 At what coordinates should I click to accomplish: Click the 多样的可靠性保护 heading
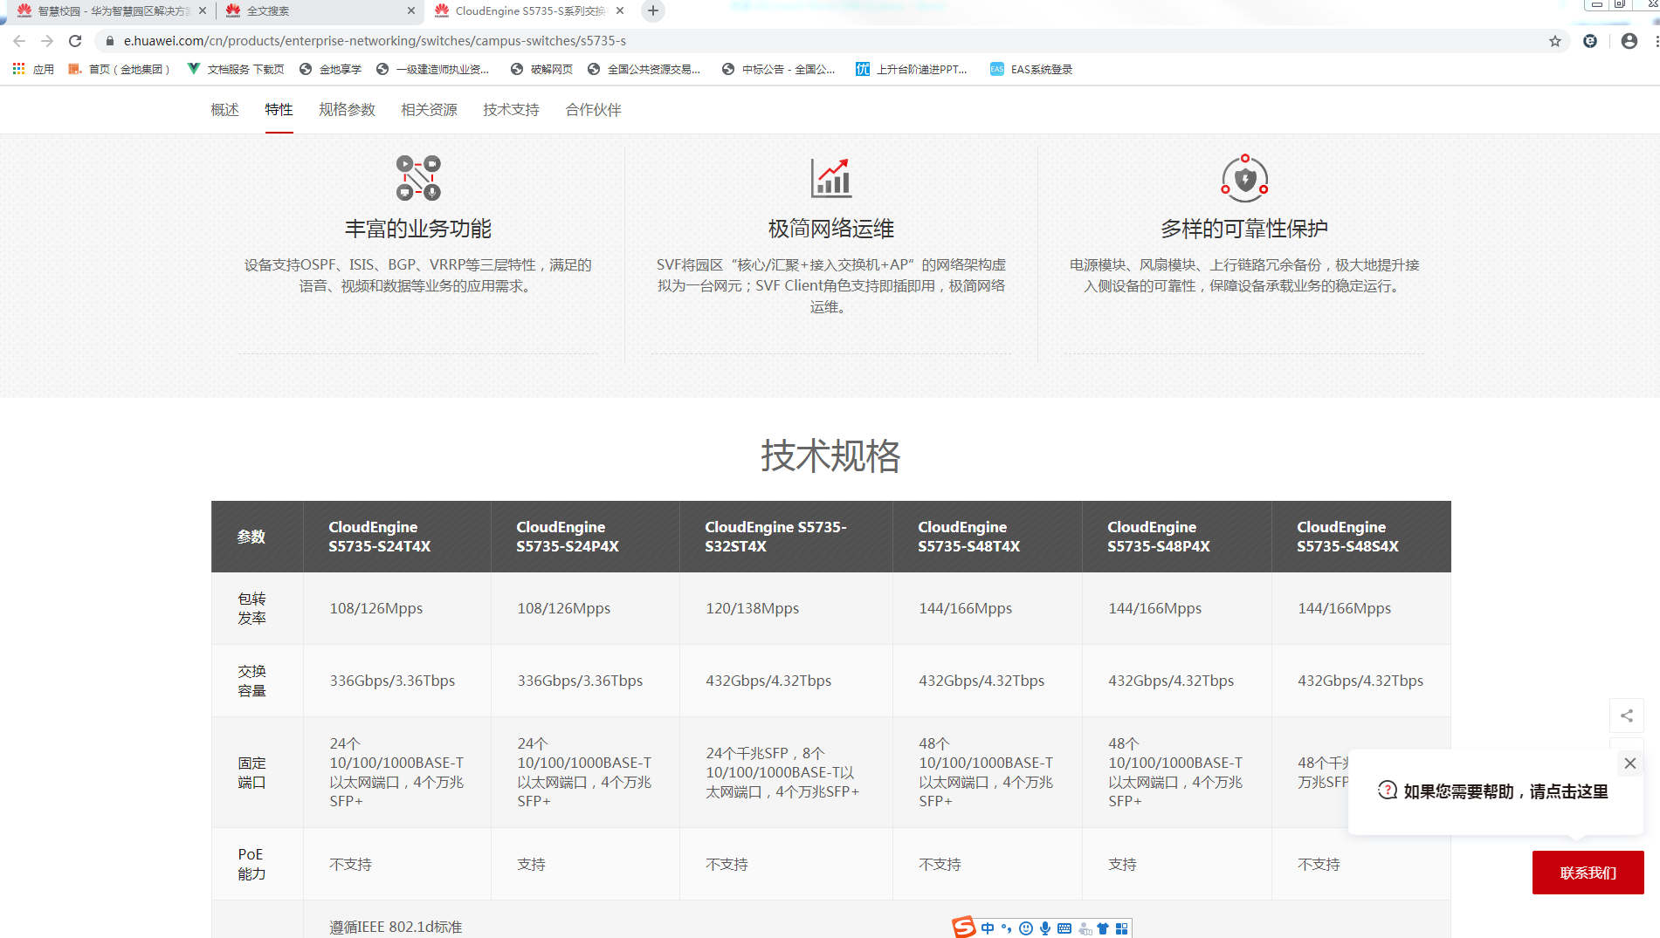[x=1244, y=229]
